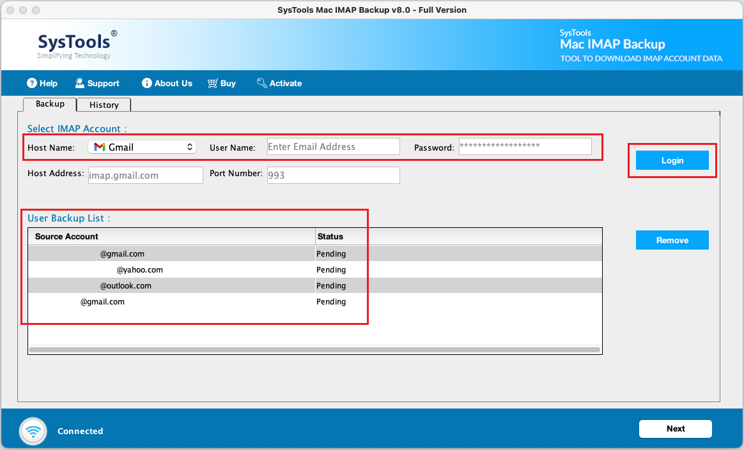Select the first @gmail.com account row
744x450 pixels.
pyautogui.click(x=315, y=253)
